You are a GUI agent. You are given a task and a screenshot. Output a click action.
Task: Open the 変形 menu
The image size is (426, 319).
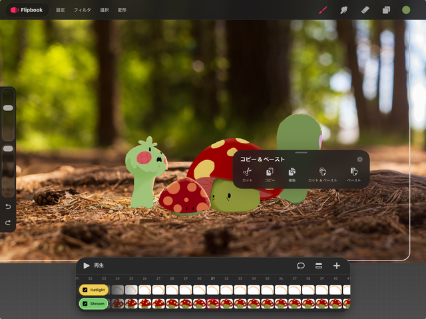tap(122, 10)
